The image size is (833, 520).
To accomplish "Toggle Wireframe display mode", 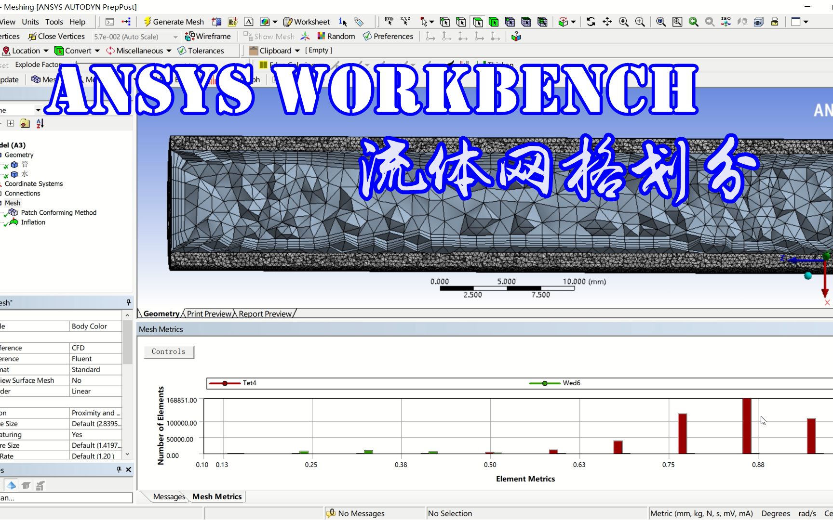I will (x=208, y=36).
